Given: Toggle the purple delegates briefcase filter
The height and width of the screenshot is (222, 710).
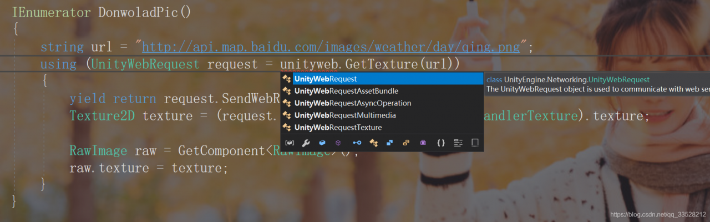Looking at the screenshot, I should pyautogui.click(x=423, y=143).
